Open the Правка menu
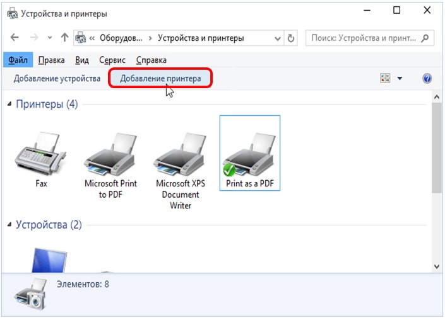This screenshot has width=445, height=318. tap(51, 60)
